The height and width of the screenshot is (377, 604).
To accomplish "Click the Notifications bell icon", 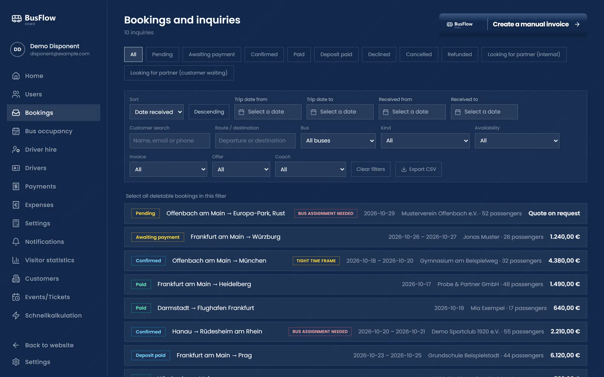I will [x=16, y=242].
